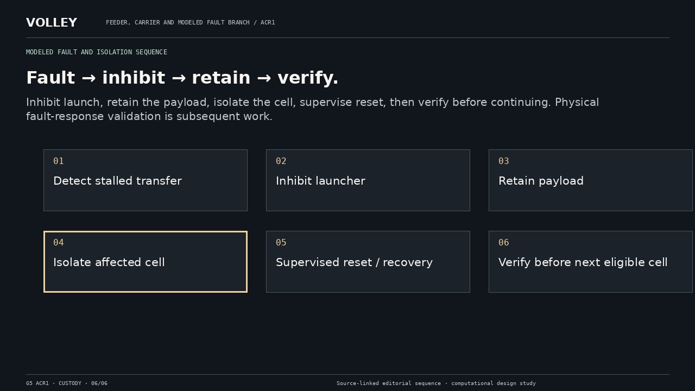This screenshot has width=695, height=391.
Task: Select the highlighted 'Isolate affected cell' card
Action: 146,262
